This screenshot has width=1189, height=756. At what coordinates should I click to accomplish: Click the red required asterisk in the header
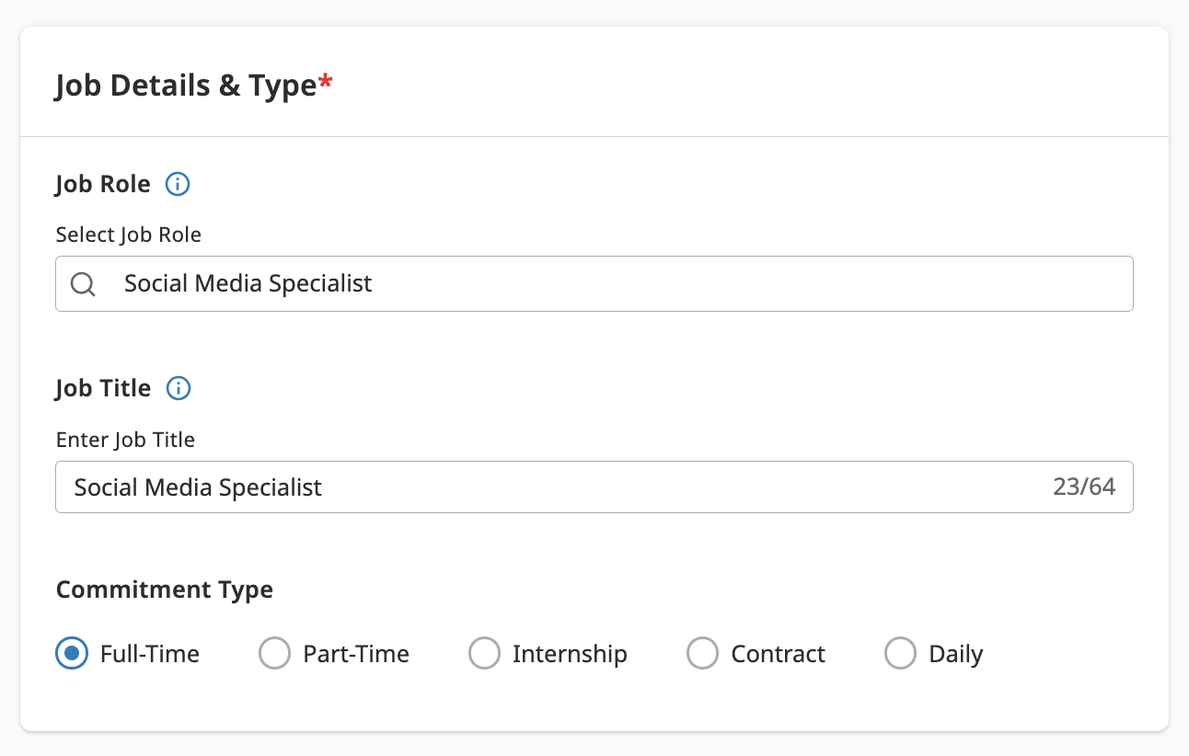coord(326,84)
